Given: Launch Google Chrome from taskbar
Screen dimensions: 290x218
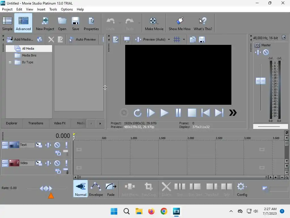Looking at the screenshot, I should click(164, 211).
